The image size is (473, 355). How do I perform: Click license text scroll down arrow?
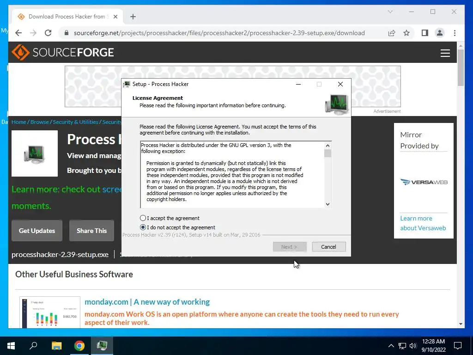click(x=327, y=204)
